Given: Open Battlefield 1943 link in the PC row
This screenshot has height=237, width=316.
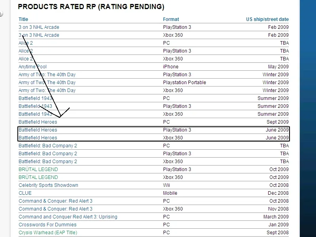Looking at the screenshot, I should coord(35,98).
